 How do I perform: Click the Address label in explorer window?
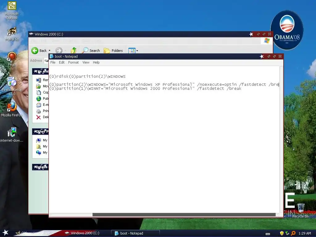[x=36, y=60]
